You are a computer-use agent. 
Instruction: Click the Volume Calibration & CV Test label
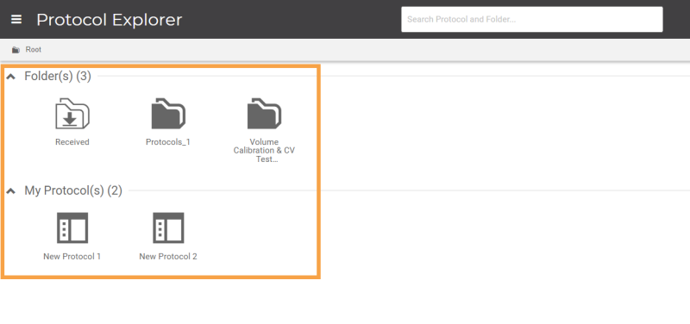[x=264, y=150]
